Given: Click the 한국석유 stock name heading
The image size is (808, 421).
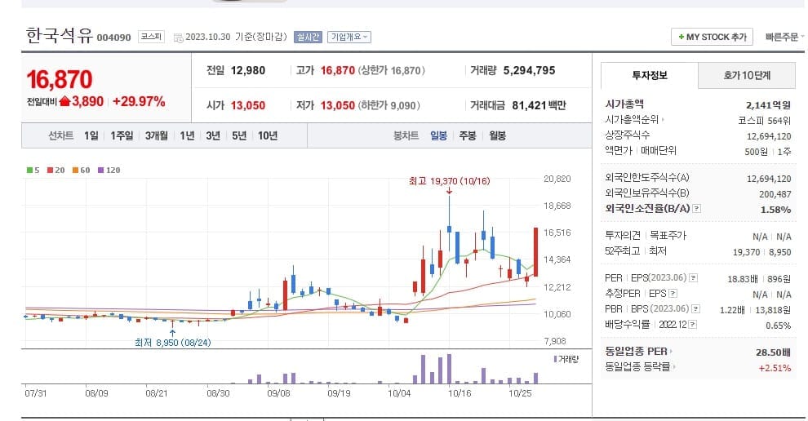Looking at the screenshot, I should (x=60, y=36).
